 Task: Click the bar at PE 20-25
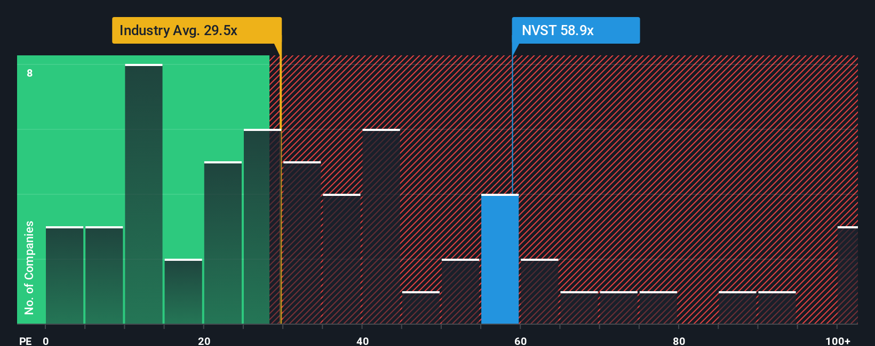pos(223,243)
